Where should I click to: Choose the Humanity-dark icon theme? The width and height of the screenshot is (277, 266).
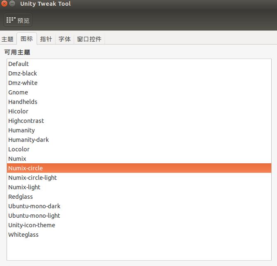click(x=139, y=140)
